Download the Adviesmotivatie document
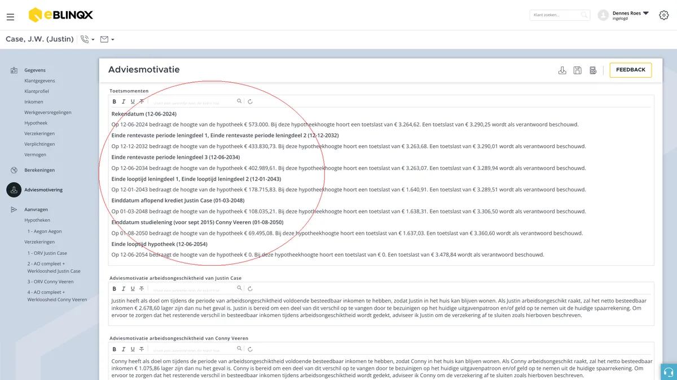The image size is (677, 380). click(562, 70)
